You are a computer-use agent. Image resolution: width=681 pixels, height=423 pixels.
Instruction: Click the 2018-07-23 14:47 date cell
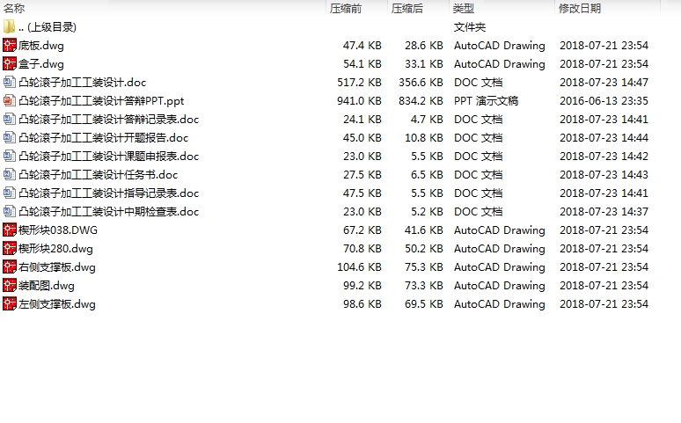604,83
